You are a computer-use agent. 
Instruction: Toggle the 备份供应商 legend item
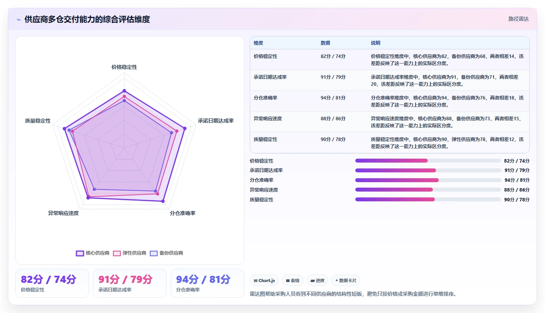[x=166, y=253]
